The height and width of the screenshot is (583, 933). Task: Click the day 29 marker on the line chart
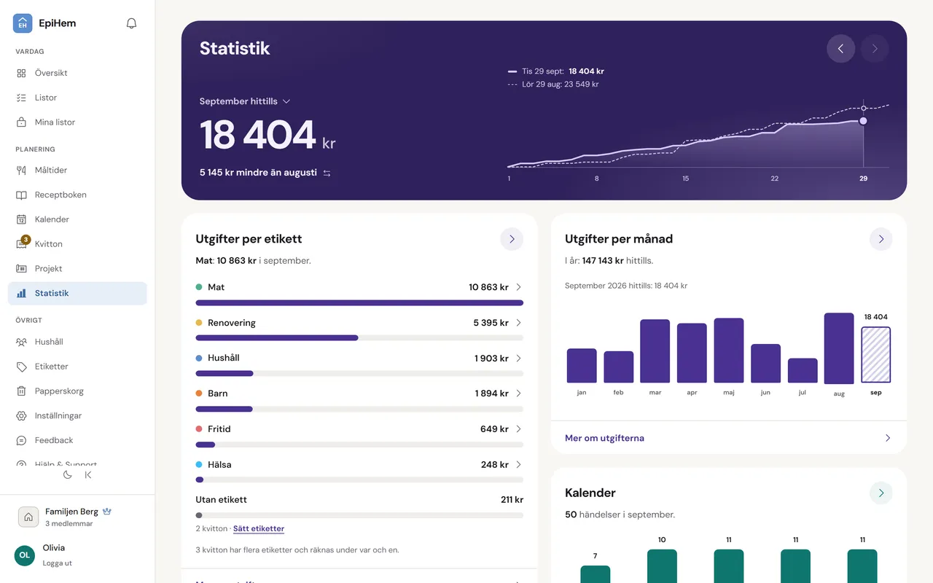pyautogui.click(x=863, y=121)
